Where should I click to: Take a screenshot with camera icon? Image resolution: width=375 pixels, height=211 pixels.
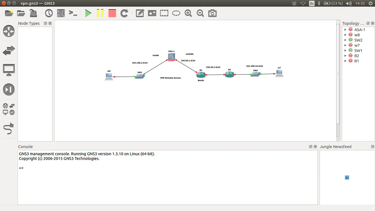(x=212, y=13)
